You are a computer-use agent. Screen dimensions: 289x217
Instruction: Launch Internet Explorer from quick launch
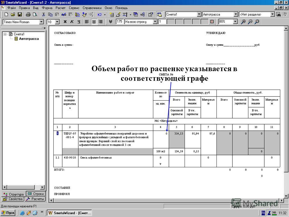point(22,213)
